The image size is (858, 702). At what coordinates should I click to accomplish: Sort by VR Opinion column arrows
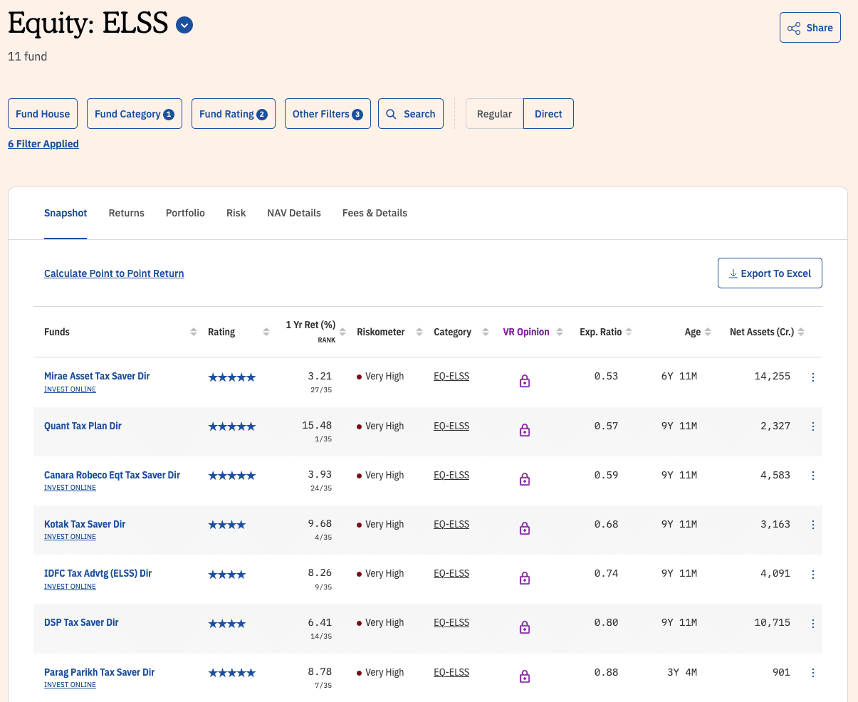[x=560, y=332]
